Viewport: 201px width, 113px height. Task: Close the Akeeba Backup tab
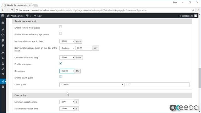pos(30,5)
